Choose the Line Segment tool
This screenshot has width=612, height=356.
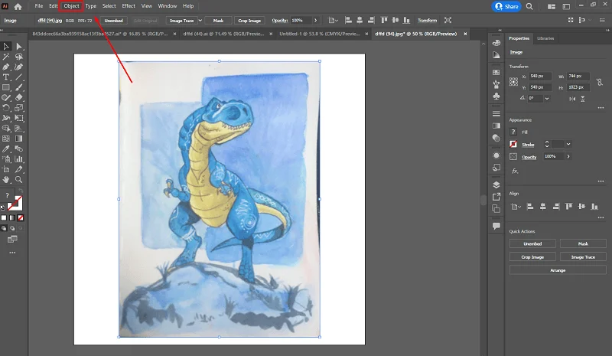[18, 77]
